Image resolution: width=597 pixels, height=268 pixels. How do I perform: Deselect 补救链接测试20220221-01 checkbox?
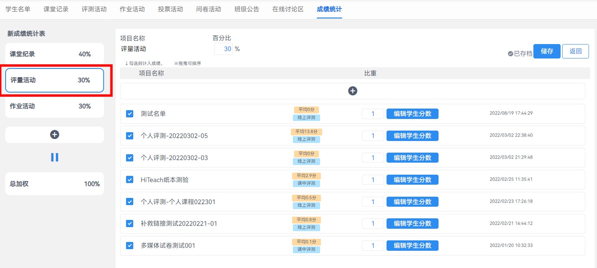(130, 224)
